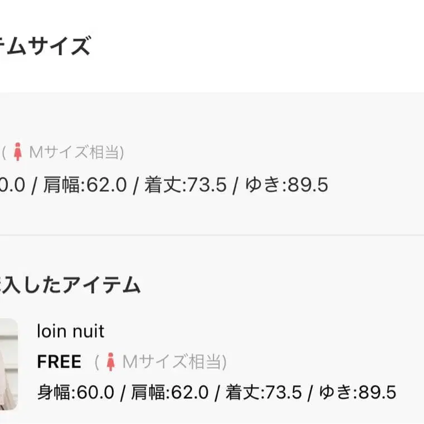Click the slash after 身幅:60.0
This screenshot has height=424, width=424.
(x=122, y=392)
